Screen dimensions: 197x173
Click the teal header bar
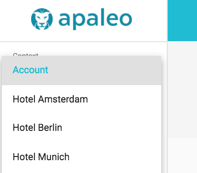(x=182, y=21)
